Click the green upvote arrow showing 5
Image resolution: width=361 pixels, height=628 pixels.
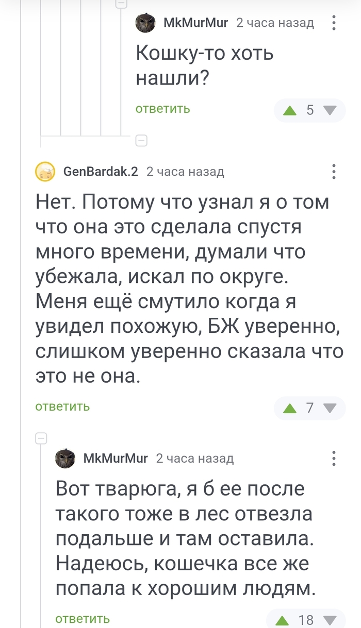(290, 110)
